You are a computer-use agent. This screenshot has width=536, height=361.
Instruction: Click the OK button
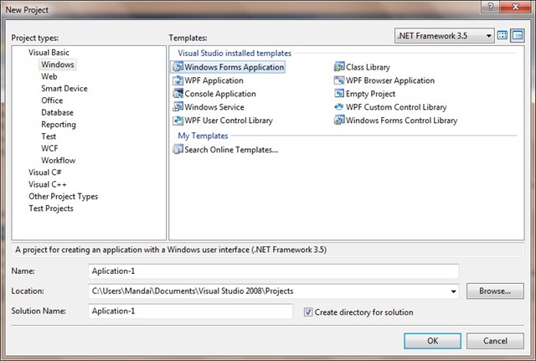[x=432, y=341]
